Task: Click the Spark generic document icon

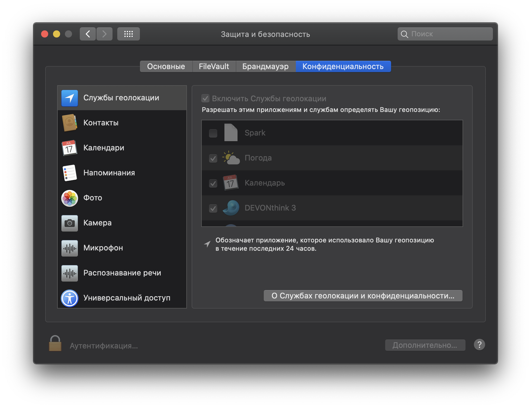Action: 231,133
